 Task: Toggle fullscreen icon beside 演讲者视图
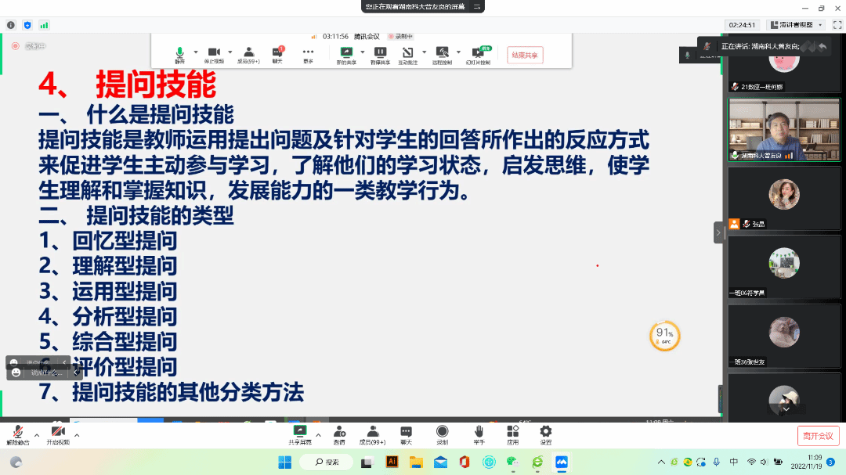click(x=837, y=25)
